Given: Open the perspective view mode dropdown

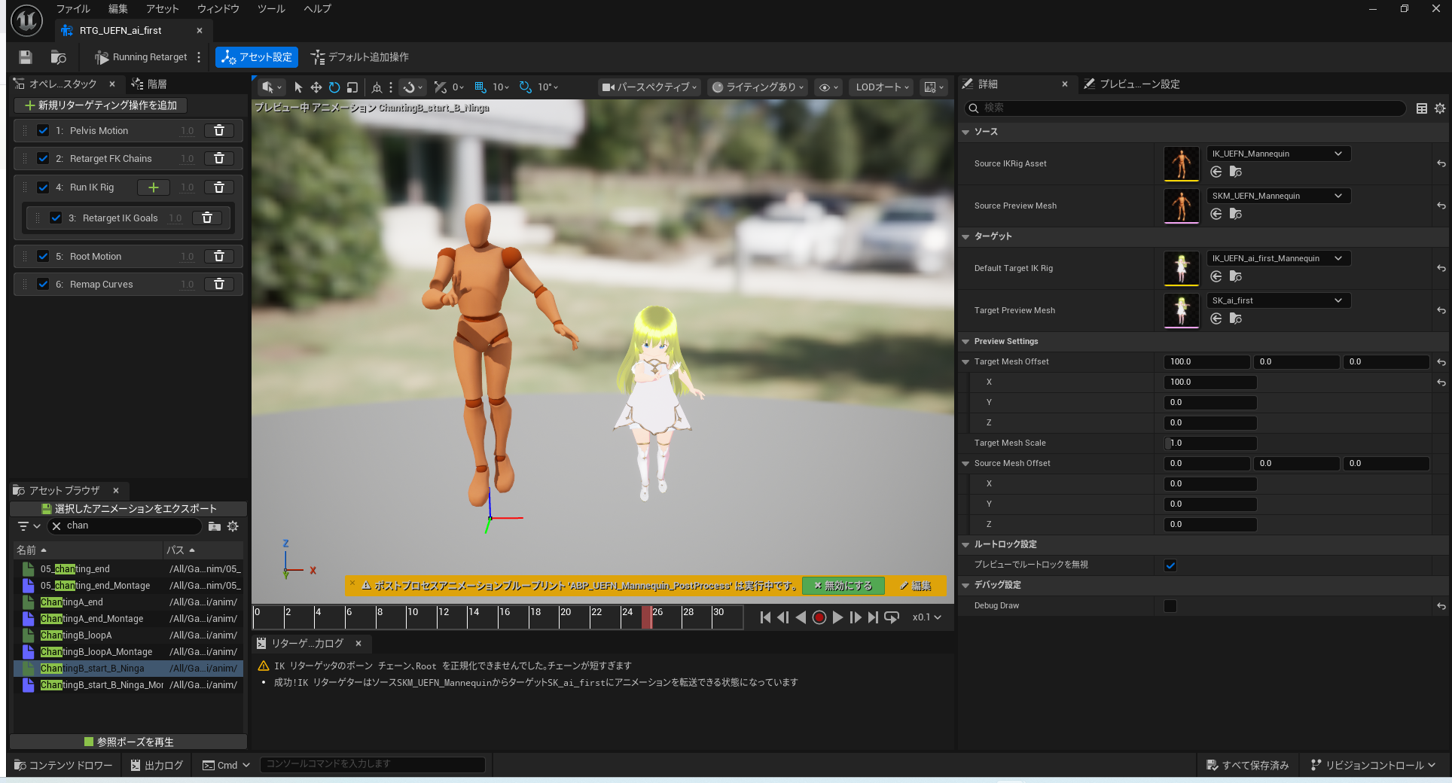Looking at the screenshot, I should pos(649,87).
